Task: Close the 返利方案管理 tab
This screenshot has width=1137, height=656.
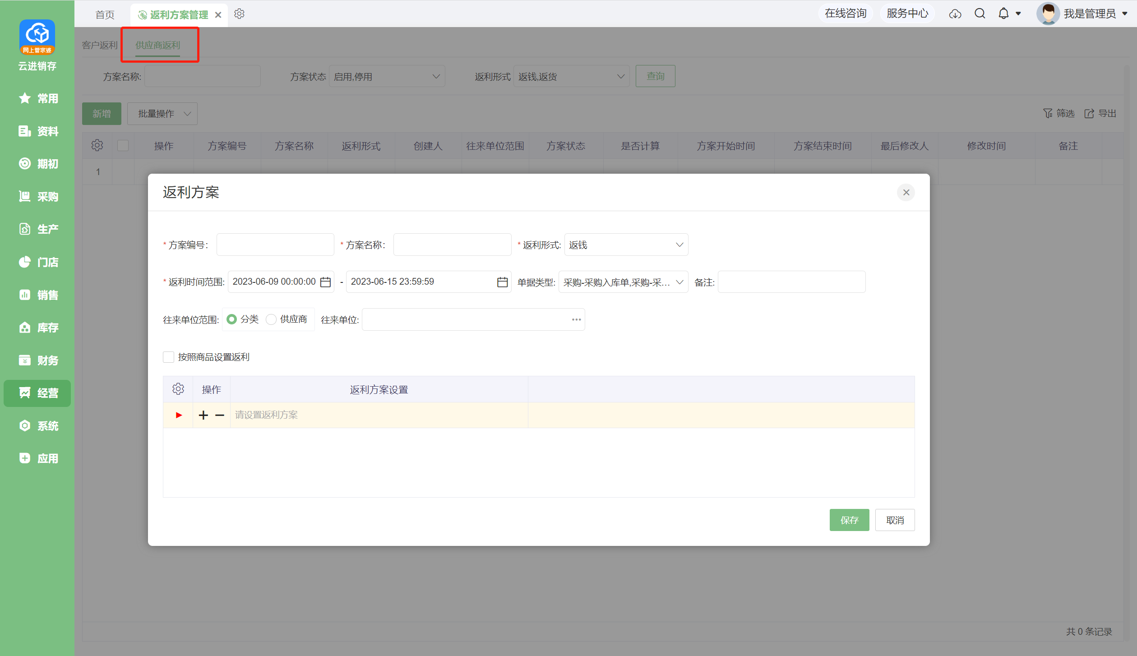Action: click(218, 15)
